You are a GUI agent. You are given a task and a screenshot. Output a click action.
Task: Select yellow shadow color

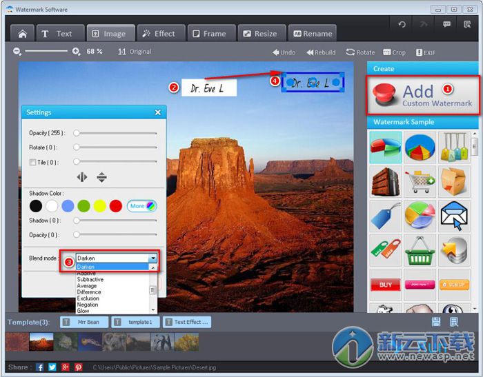point(100,206)
